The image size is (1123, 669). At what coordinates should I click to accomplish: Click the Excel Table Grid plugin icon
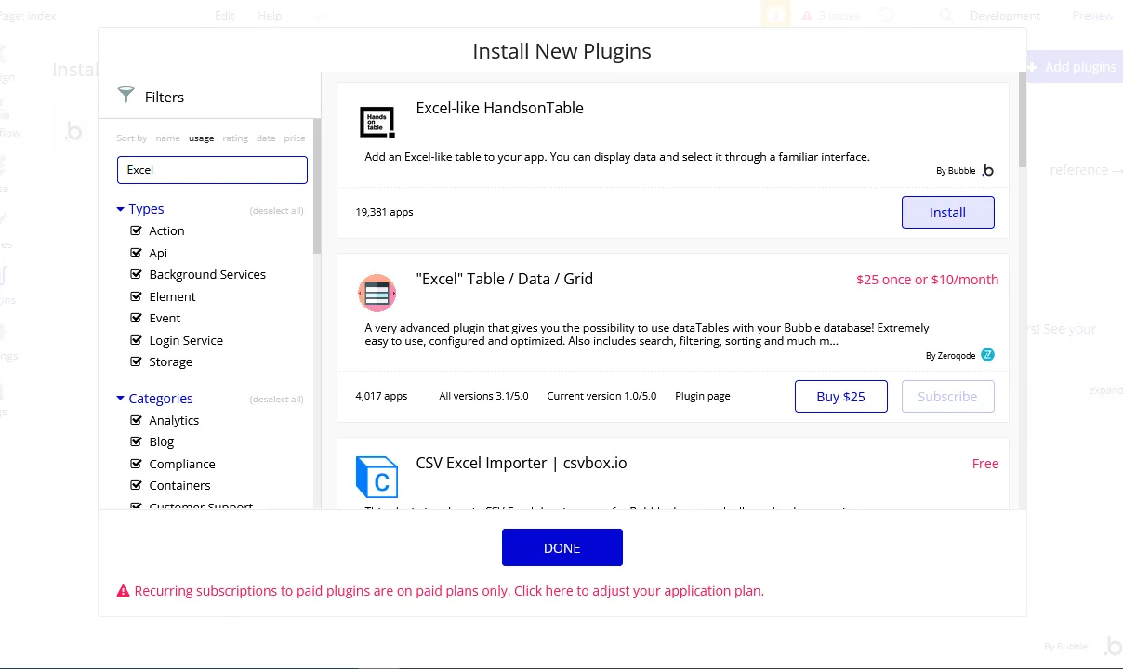377,294
